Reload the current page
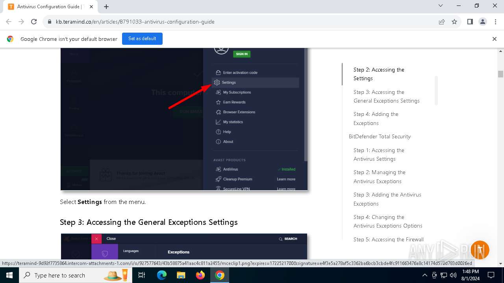Image resolution: width=504 pixels, height=283 pixels. pyautogui.click(x=34, y=22)
